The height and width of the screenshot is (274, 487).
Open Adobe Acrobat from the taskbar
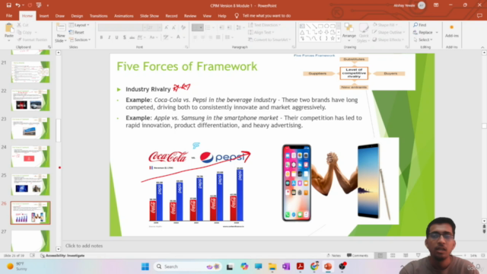point(300,266)
